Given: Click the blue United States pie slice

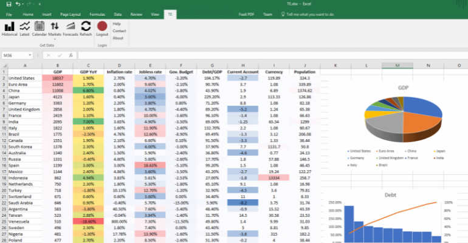Looking at the screenshot, I should (422, 106).
